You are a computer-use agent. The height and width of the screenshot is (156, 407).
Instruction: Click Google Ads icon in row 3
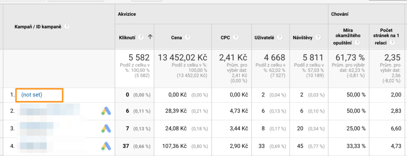(x=106, y=128)
